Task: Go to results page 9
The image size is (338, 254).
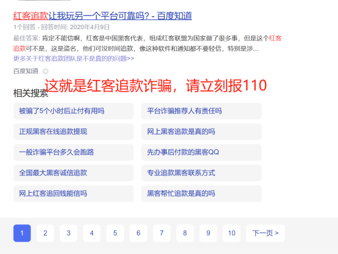Action: (208, 233)
